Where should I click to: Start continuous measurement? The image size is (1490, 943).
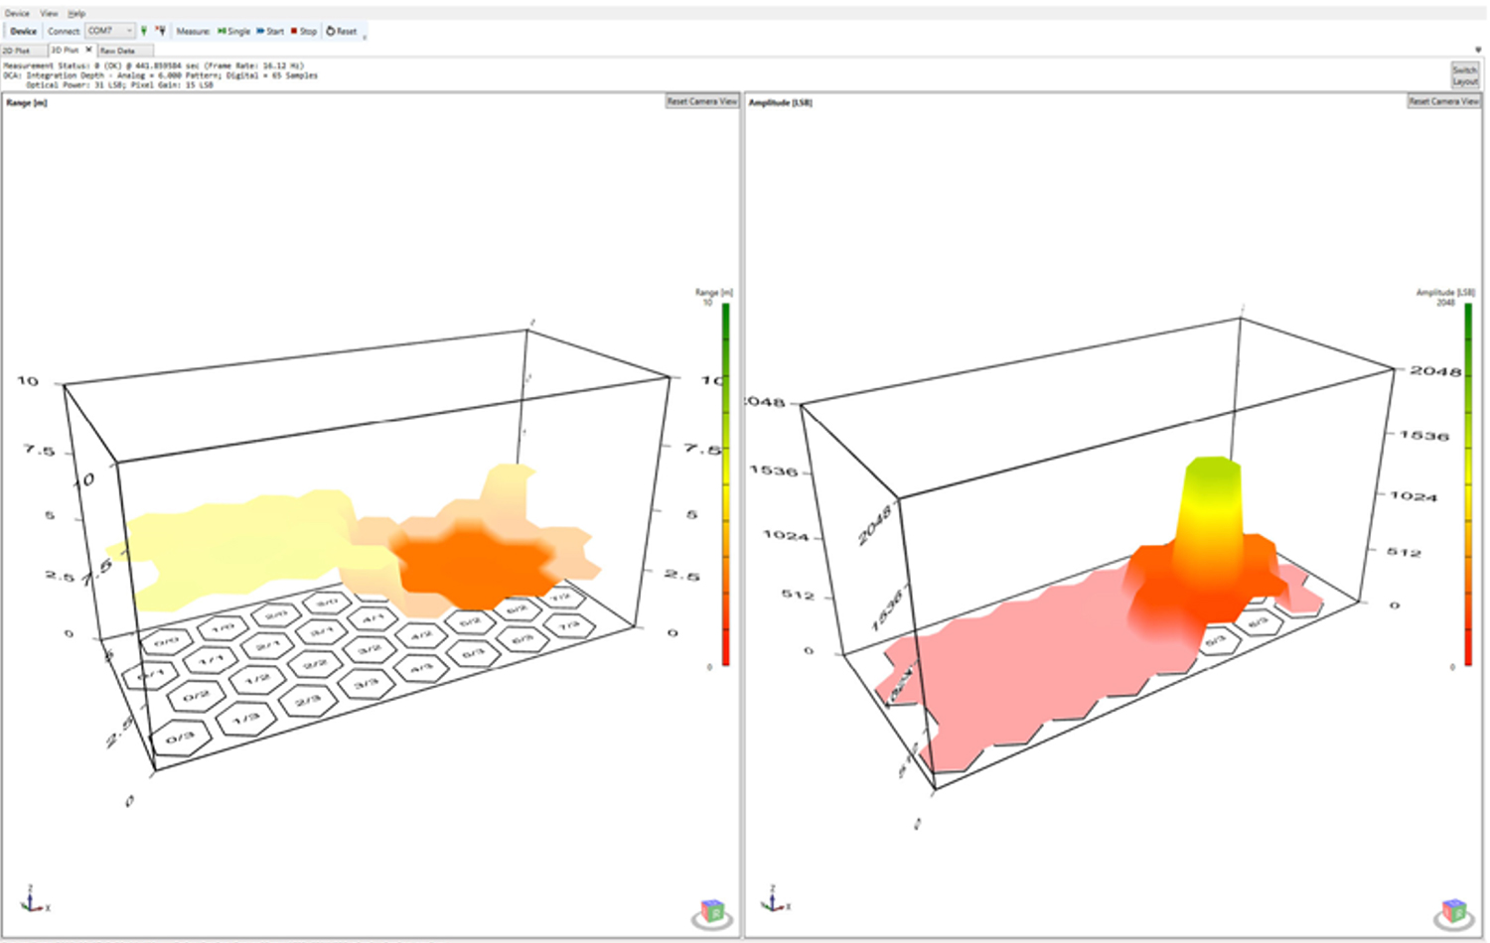click(x=270, y=31)
